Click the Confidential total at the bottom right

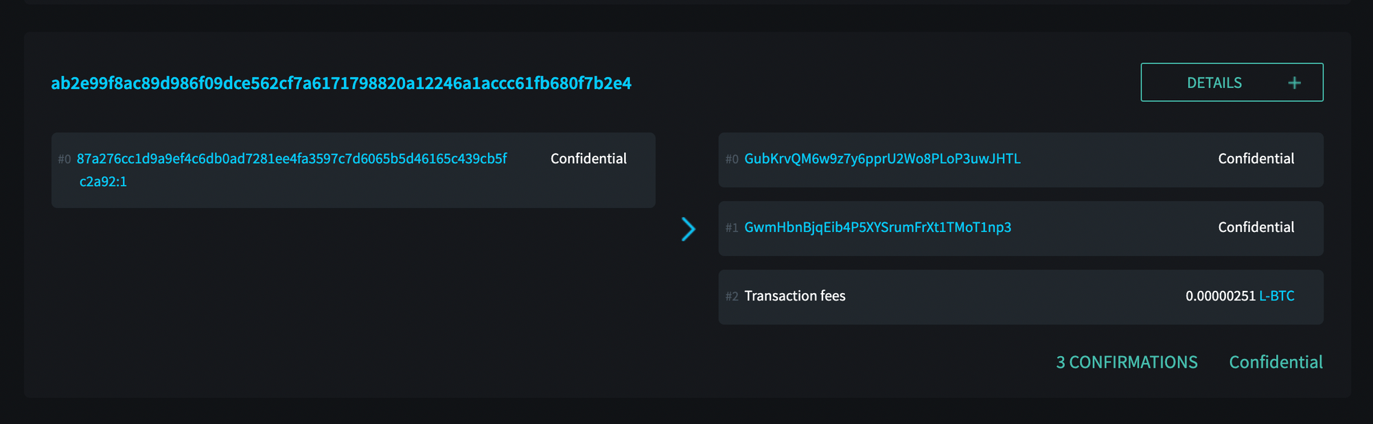[x=1275, y=362]
